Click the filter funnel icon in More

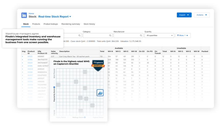178,35
